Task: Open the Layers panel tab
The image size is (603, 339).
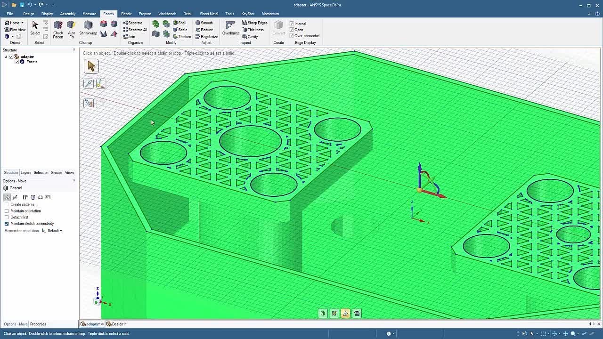Action: point(26,172)
